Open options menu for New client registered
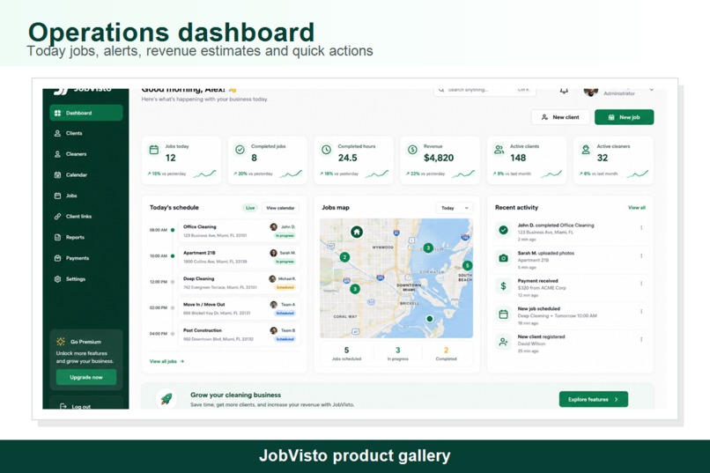 641,339
